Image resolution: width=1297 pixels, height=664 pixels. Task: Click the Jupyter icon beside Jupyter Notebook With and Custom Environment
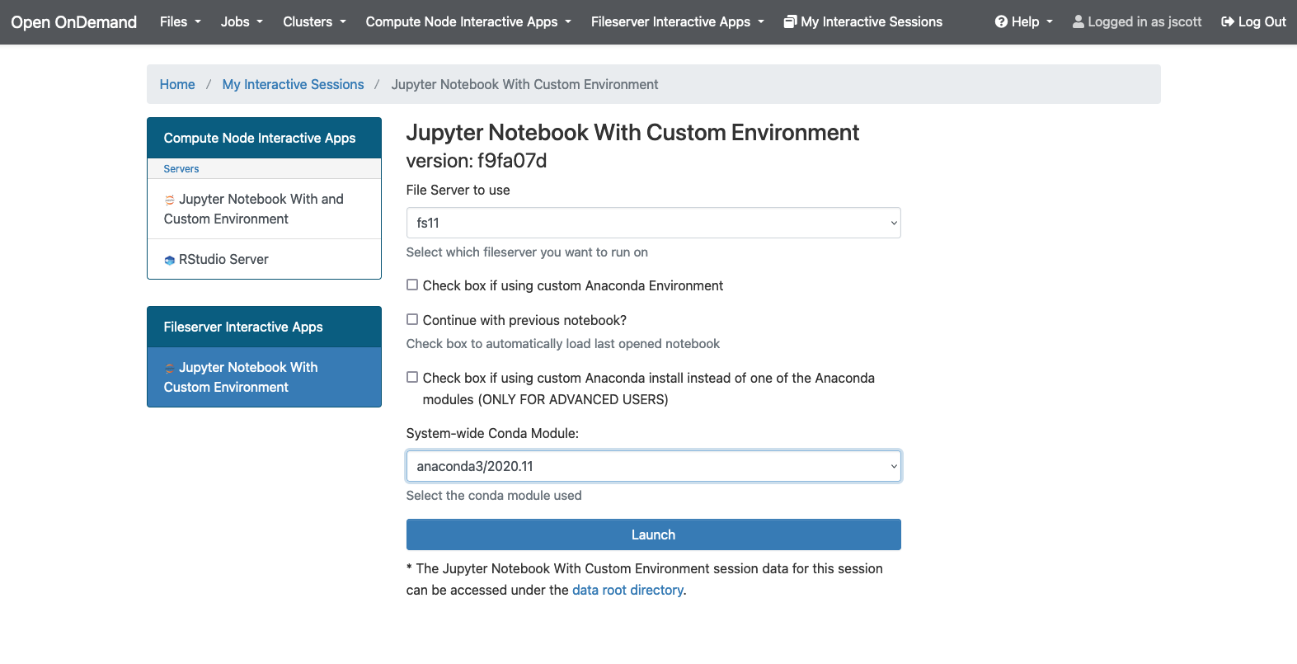[169, 200]
